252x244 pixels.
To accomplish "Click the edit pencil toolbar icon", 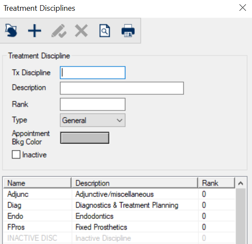I will (59, 31).
